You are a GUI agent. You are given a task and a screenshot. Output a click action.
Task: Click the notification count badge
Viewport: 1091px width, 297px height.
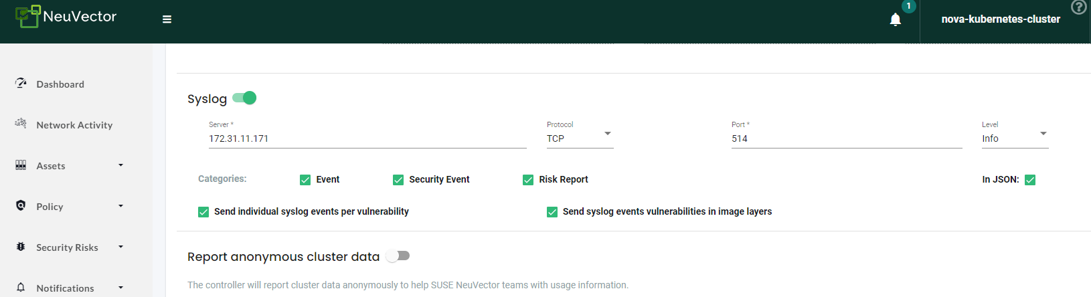[x=908, y=6]
